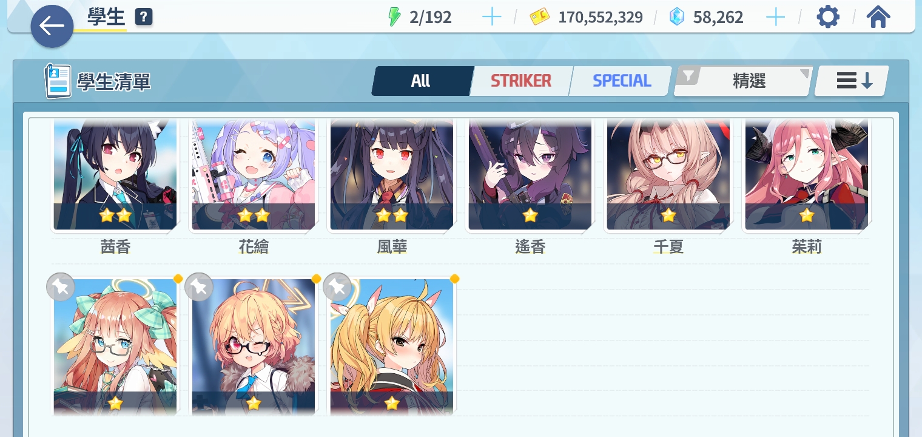Switch to the STRIKER tab
Screen dimensions: 922x437
(521, 81)
